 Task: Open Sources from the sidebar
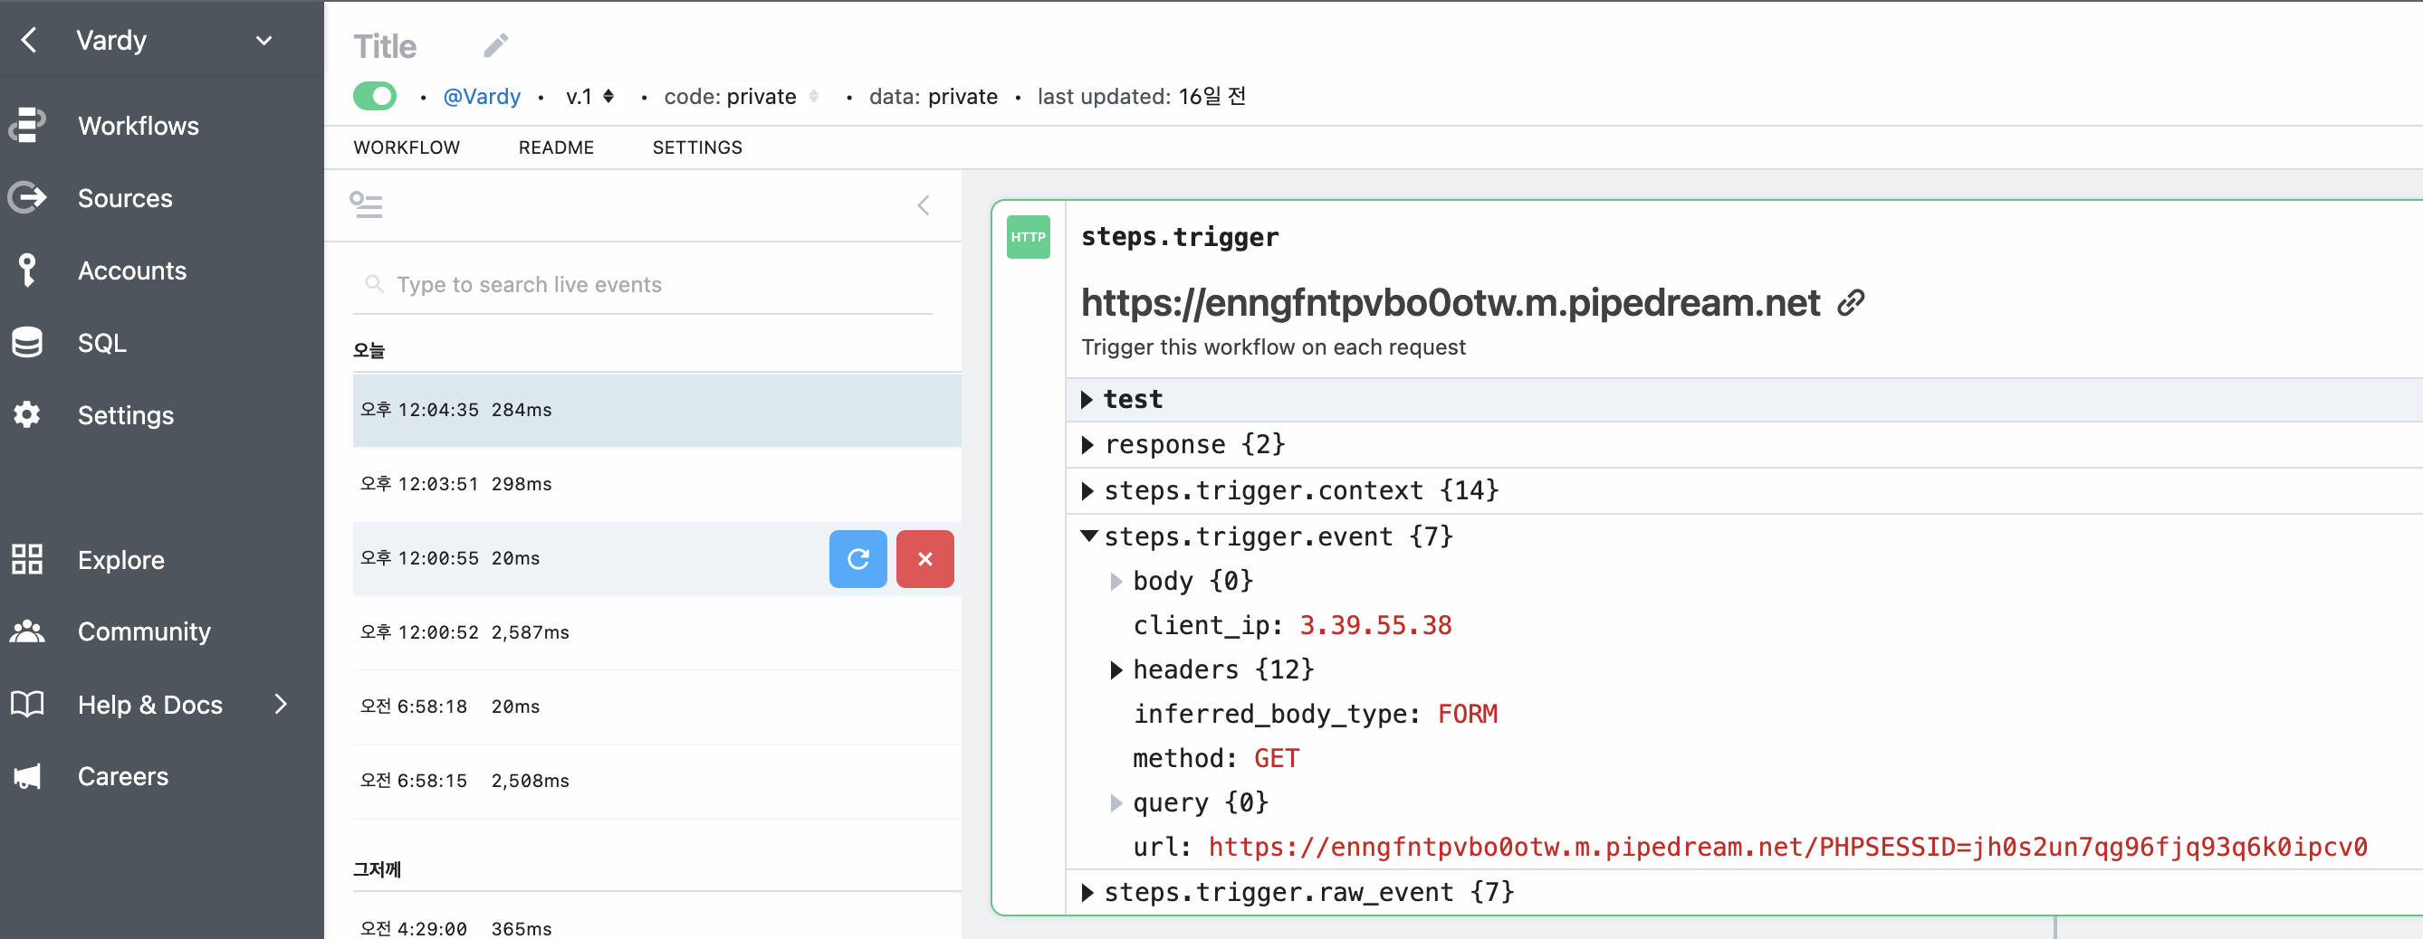pos(125,198)
